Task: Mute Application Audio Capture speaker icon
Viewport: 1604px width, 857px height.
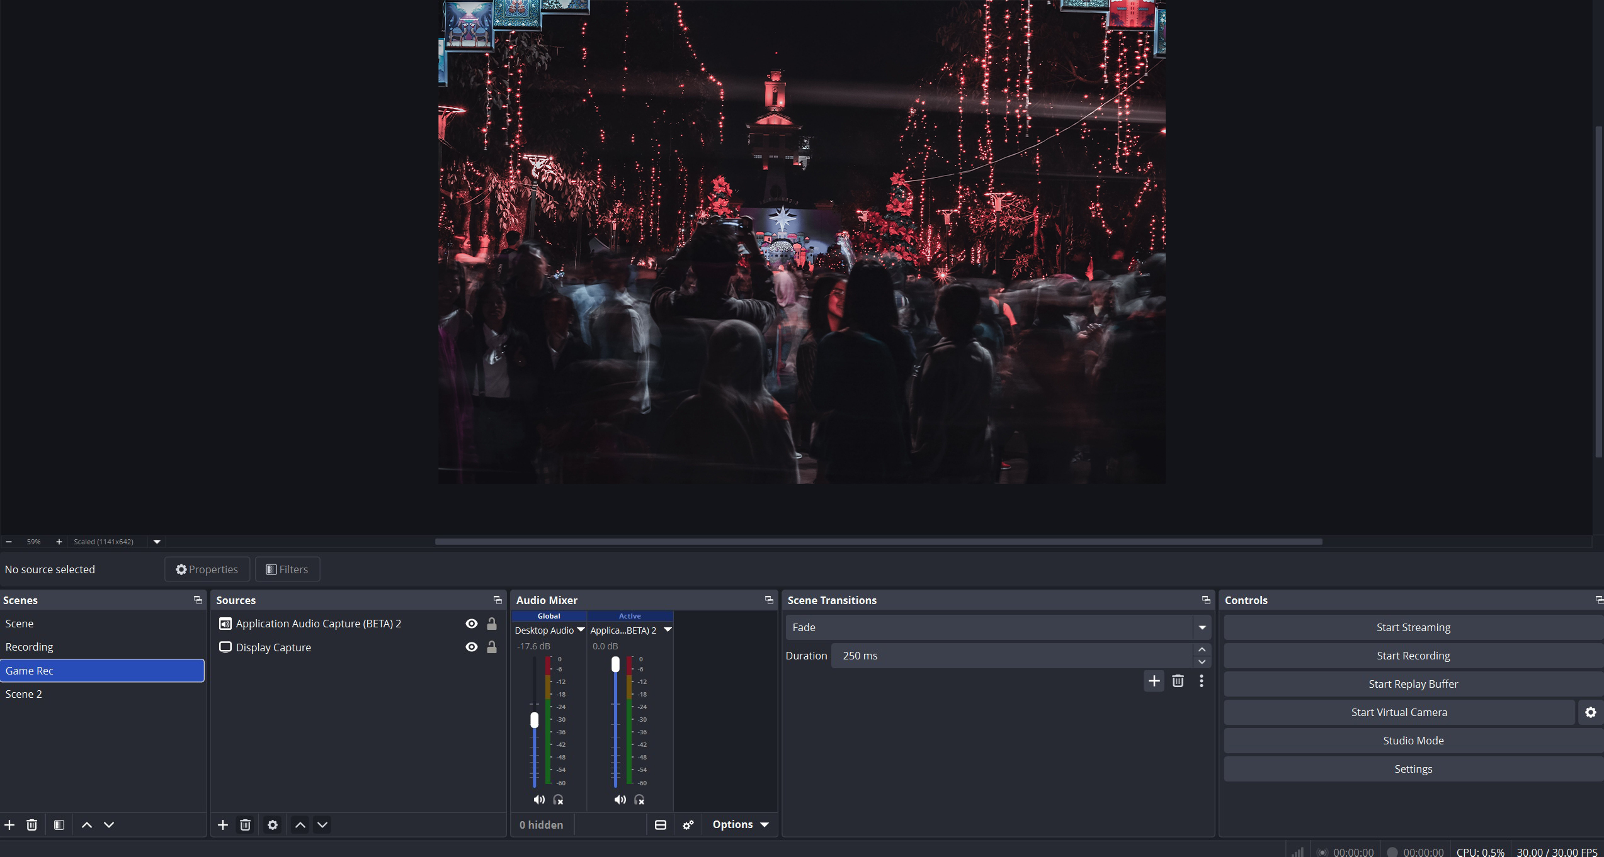Action: pos(620,800)
